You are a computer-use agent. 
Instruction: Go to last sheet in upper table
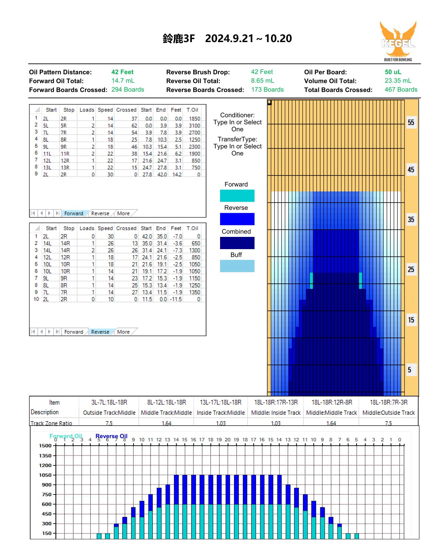point(58,213)
